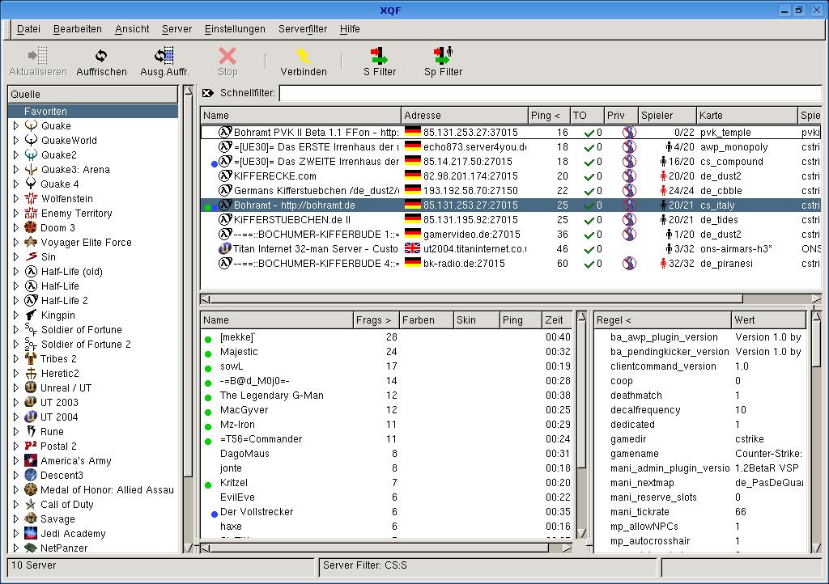Toggle the S Filter server filter
This screenshot has width=829, height=584.
pyautogui.click(x=379, y=56)
